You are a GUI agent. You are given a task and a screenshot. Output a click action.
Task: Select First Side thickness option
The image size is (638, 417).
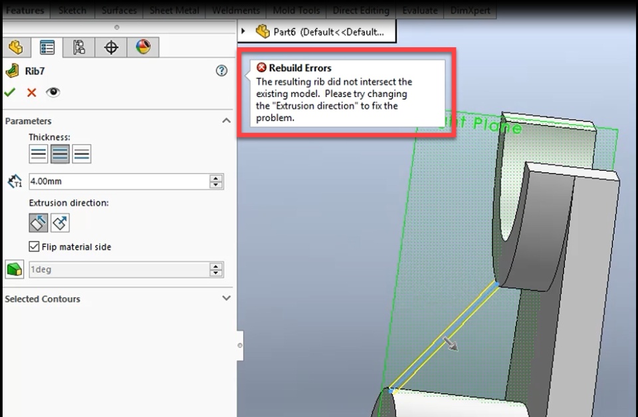tap(39, 154)
